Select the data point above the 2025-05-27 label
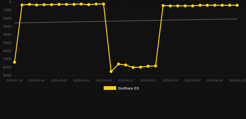246x119 pixels. pos(193,6)
